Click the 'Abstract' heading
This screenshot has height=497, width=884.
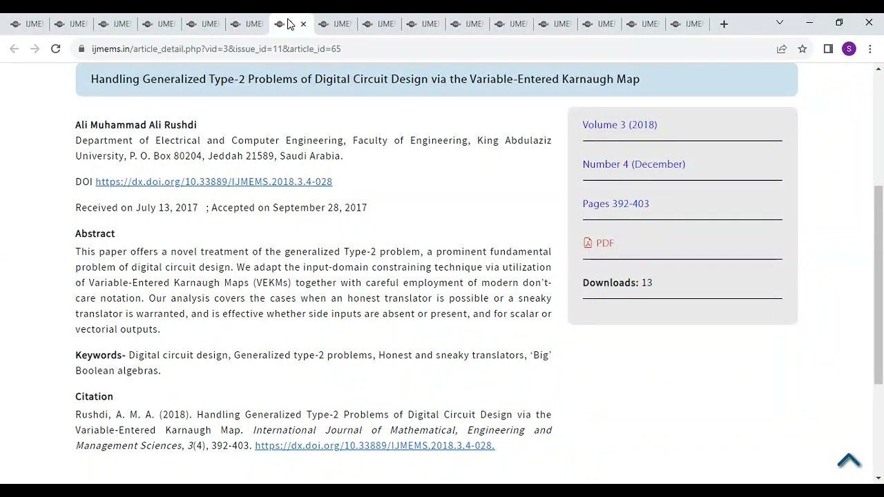click(95, 234)
